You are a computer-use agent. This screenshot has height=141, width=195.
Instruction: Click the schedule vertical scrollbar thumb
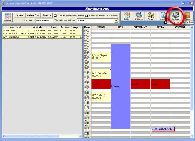pyautogui.click(x=192, y=69)
